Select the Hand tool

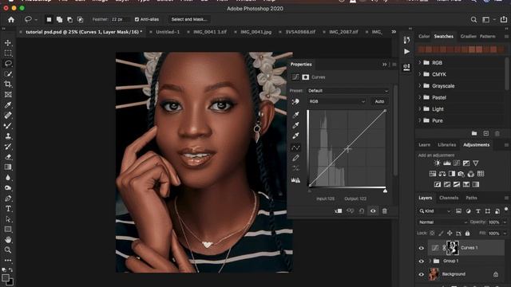pyautogui.click(x=8, y=239)
